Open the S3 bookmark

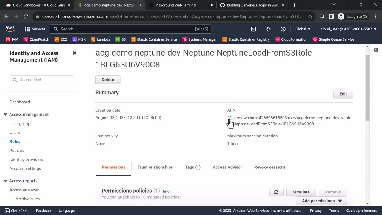[121, 39]
